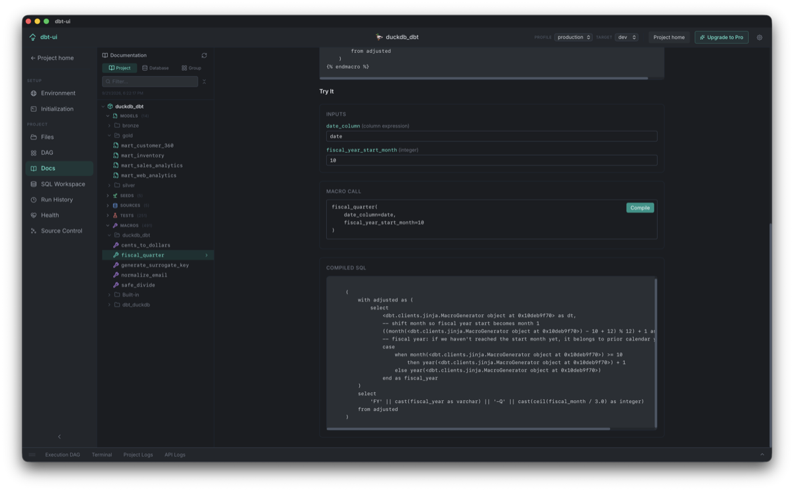Expand the SEEDS section

pos(108,196)
